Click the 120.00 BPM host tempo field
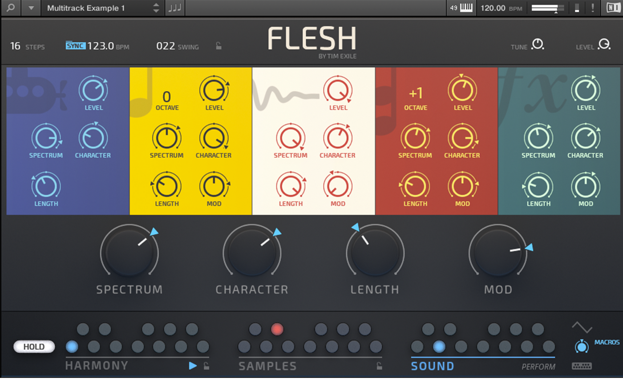Screen dimensions: 623x381 coord(502,8)
